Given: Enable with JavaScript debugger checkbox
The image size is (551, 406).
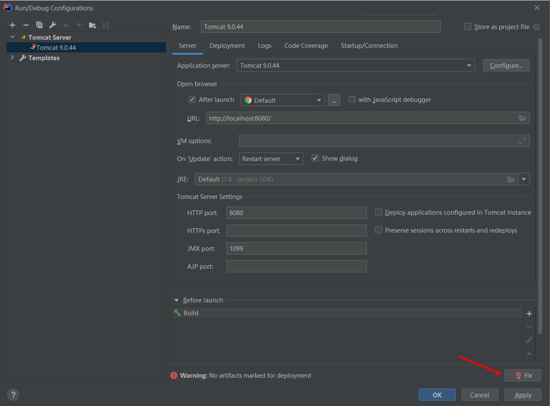Looking at the screenshot, I should (x=352, y=100).
